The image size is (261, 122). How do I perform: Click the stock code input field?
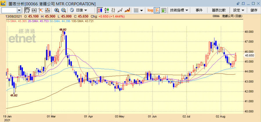(x=9, y=10)
